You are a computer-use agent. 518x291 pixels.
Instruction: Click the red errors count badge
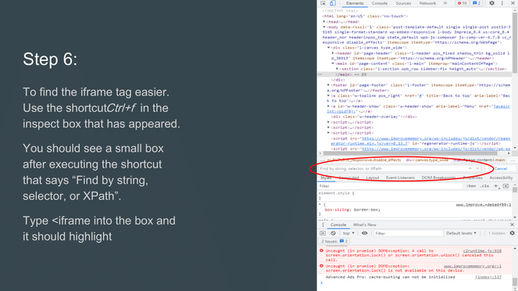click(x=462, y=3)
